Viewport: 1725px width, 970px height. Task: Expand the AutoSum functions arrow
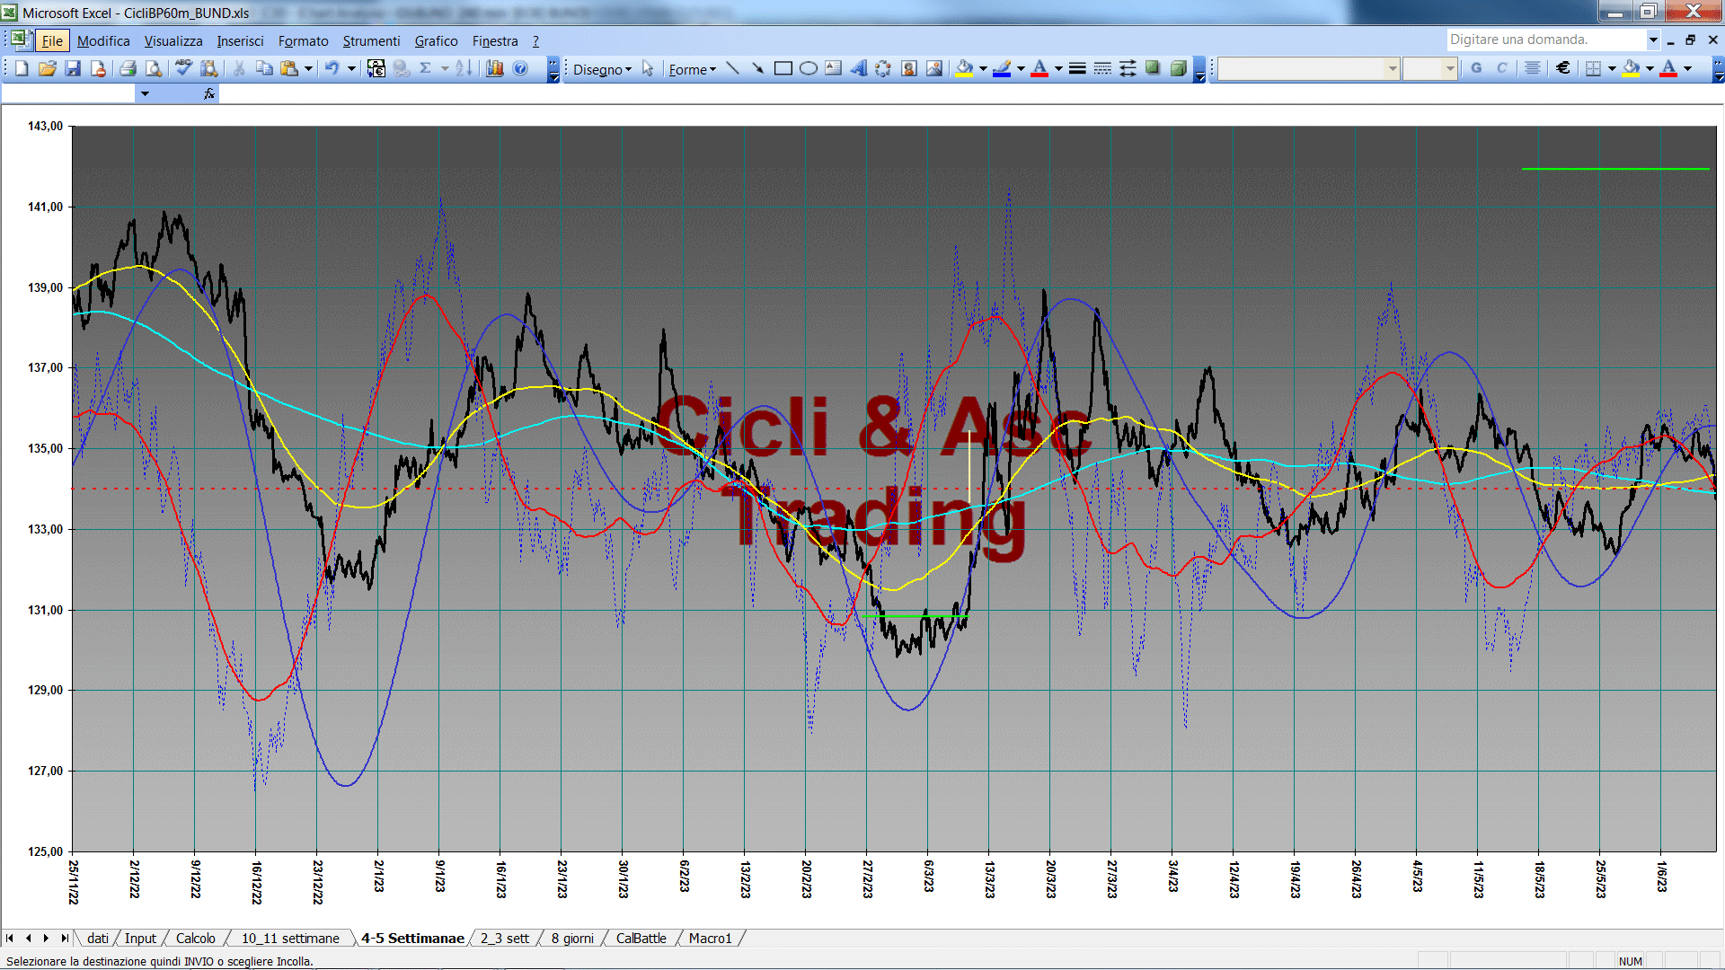click(x=445, y=68)
